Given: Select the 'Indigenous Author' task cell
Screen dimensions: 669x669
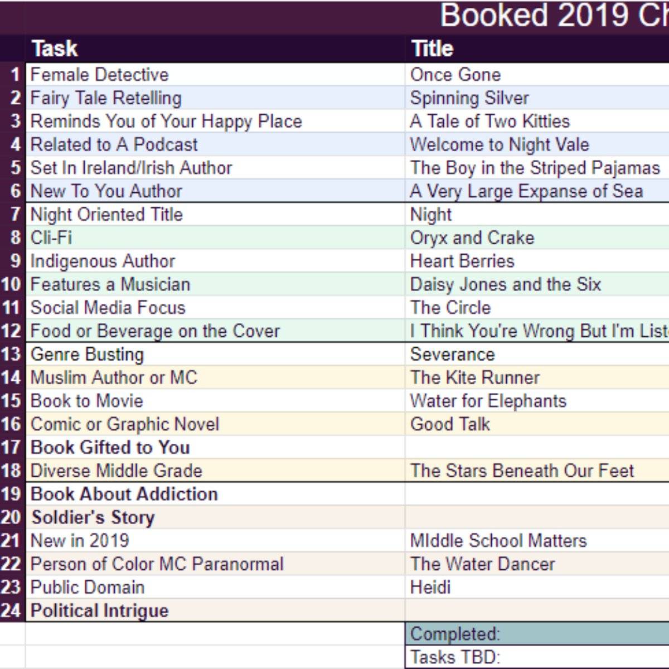Looking at the screenshot, I should click(215, 261).
